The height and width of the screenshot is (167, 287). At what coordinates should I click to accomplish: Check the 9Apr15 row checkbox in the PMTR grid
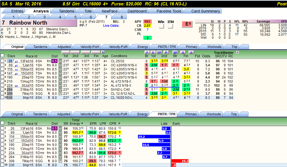click(x=2, y=165)
